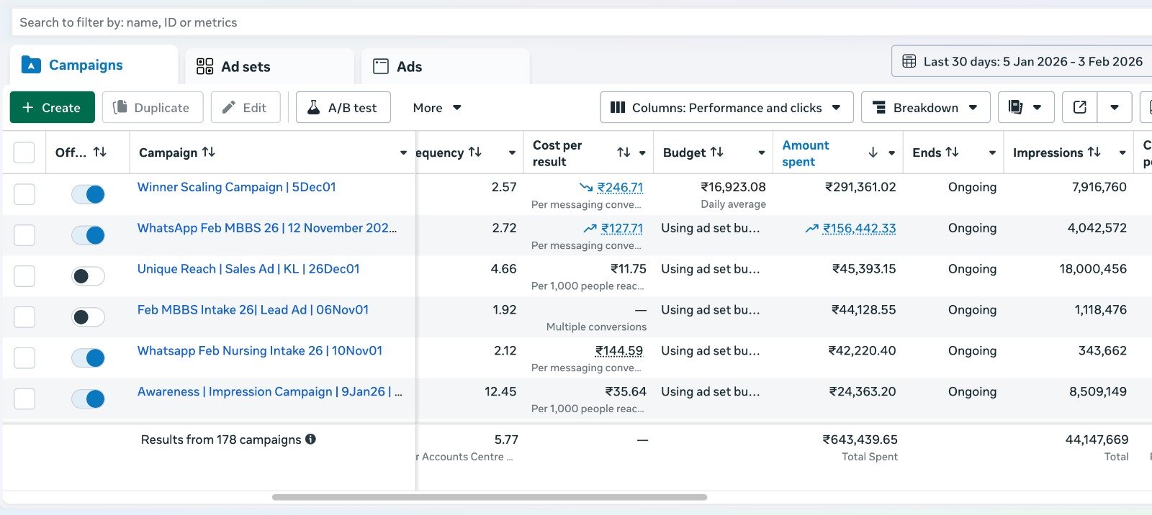The height and width of the screenshot is (515, 1152).
Task: Click total amount ₹643,439.65
Action: tap(860, 439)
